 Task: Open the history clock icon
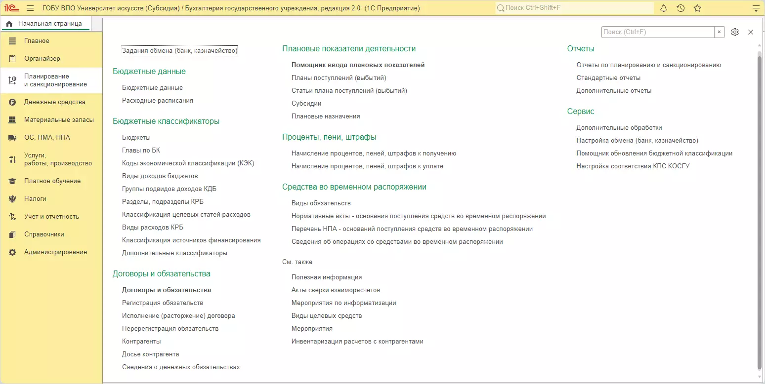tap(680, 8)
